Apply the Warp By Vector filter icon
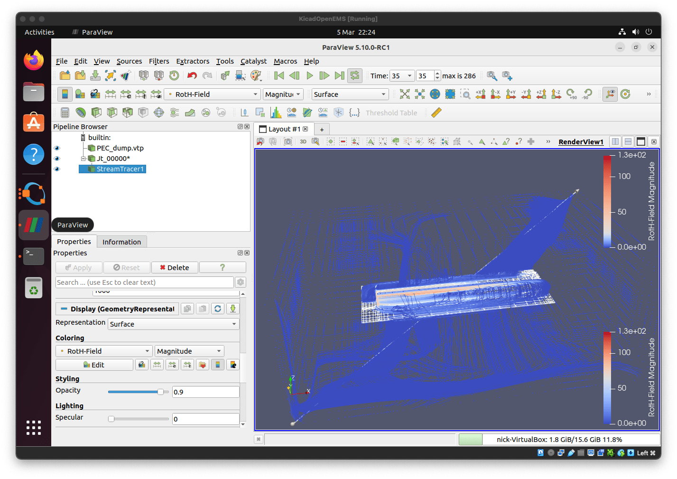Viewport: 677px width, 479px height. click(190, 113)
